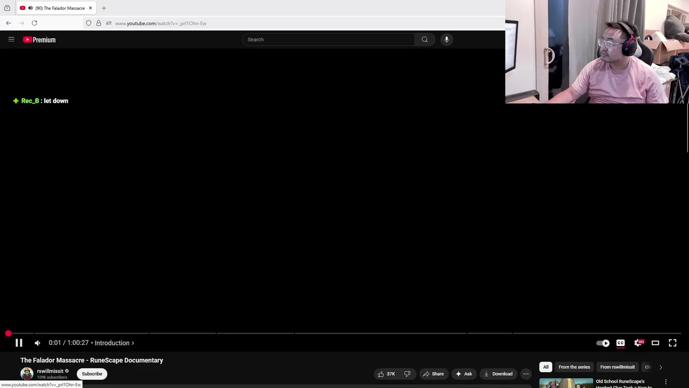Select the YouTube URL in the address bar
Viewport: 689px width, 388px height.
[160, 23]
